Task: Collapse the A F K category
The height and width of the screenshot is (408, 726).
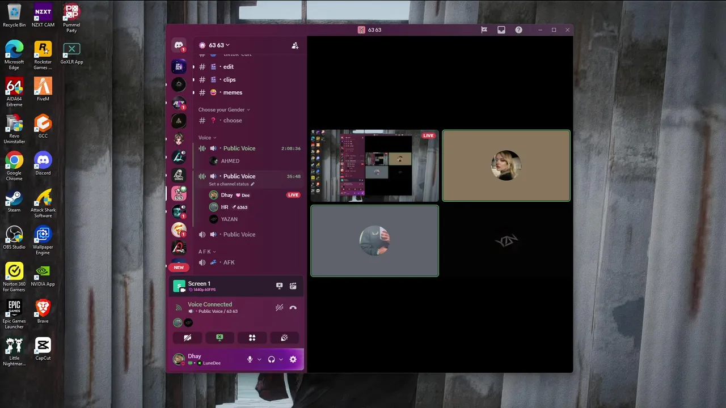Action: coord(207,252)
